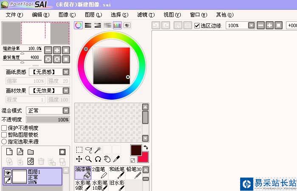Screen dimensions: 297x191
Task: Select the magic wand tool
Action: coord(98,150)
